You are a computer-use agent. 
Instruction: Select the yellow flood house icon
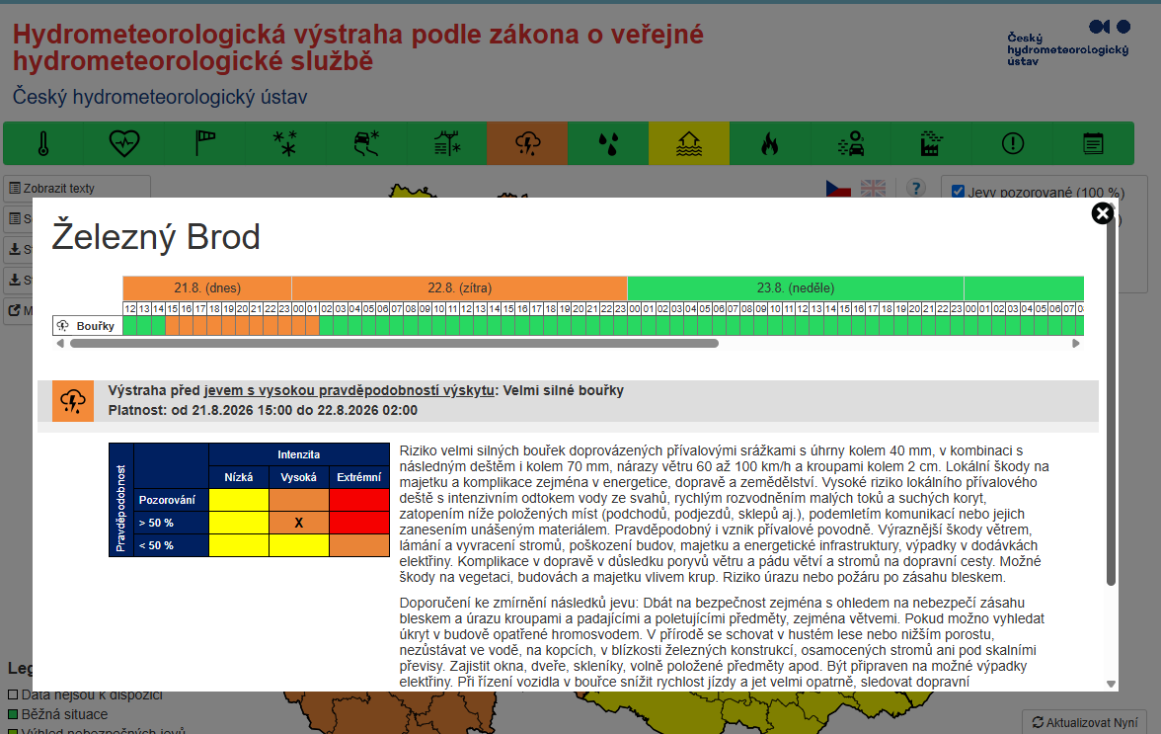click(x=689, y=143)
